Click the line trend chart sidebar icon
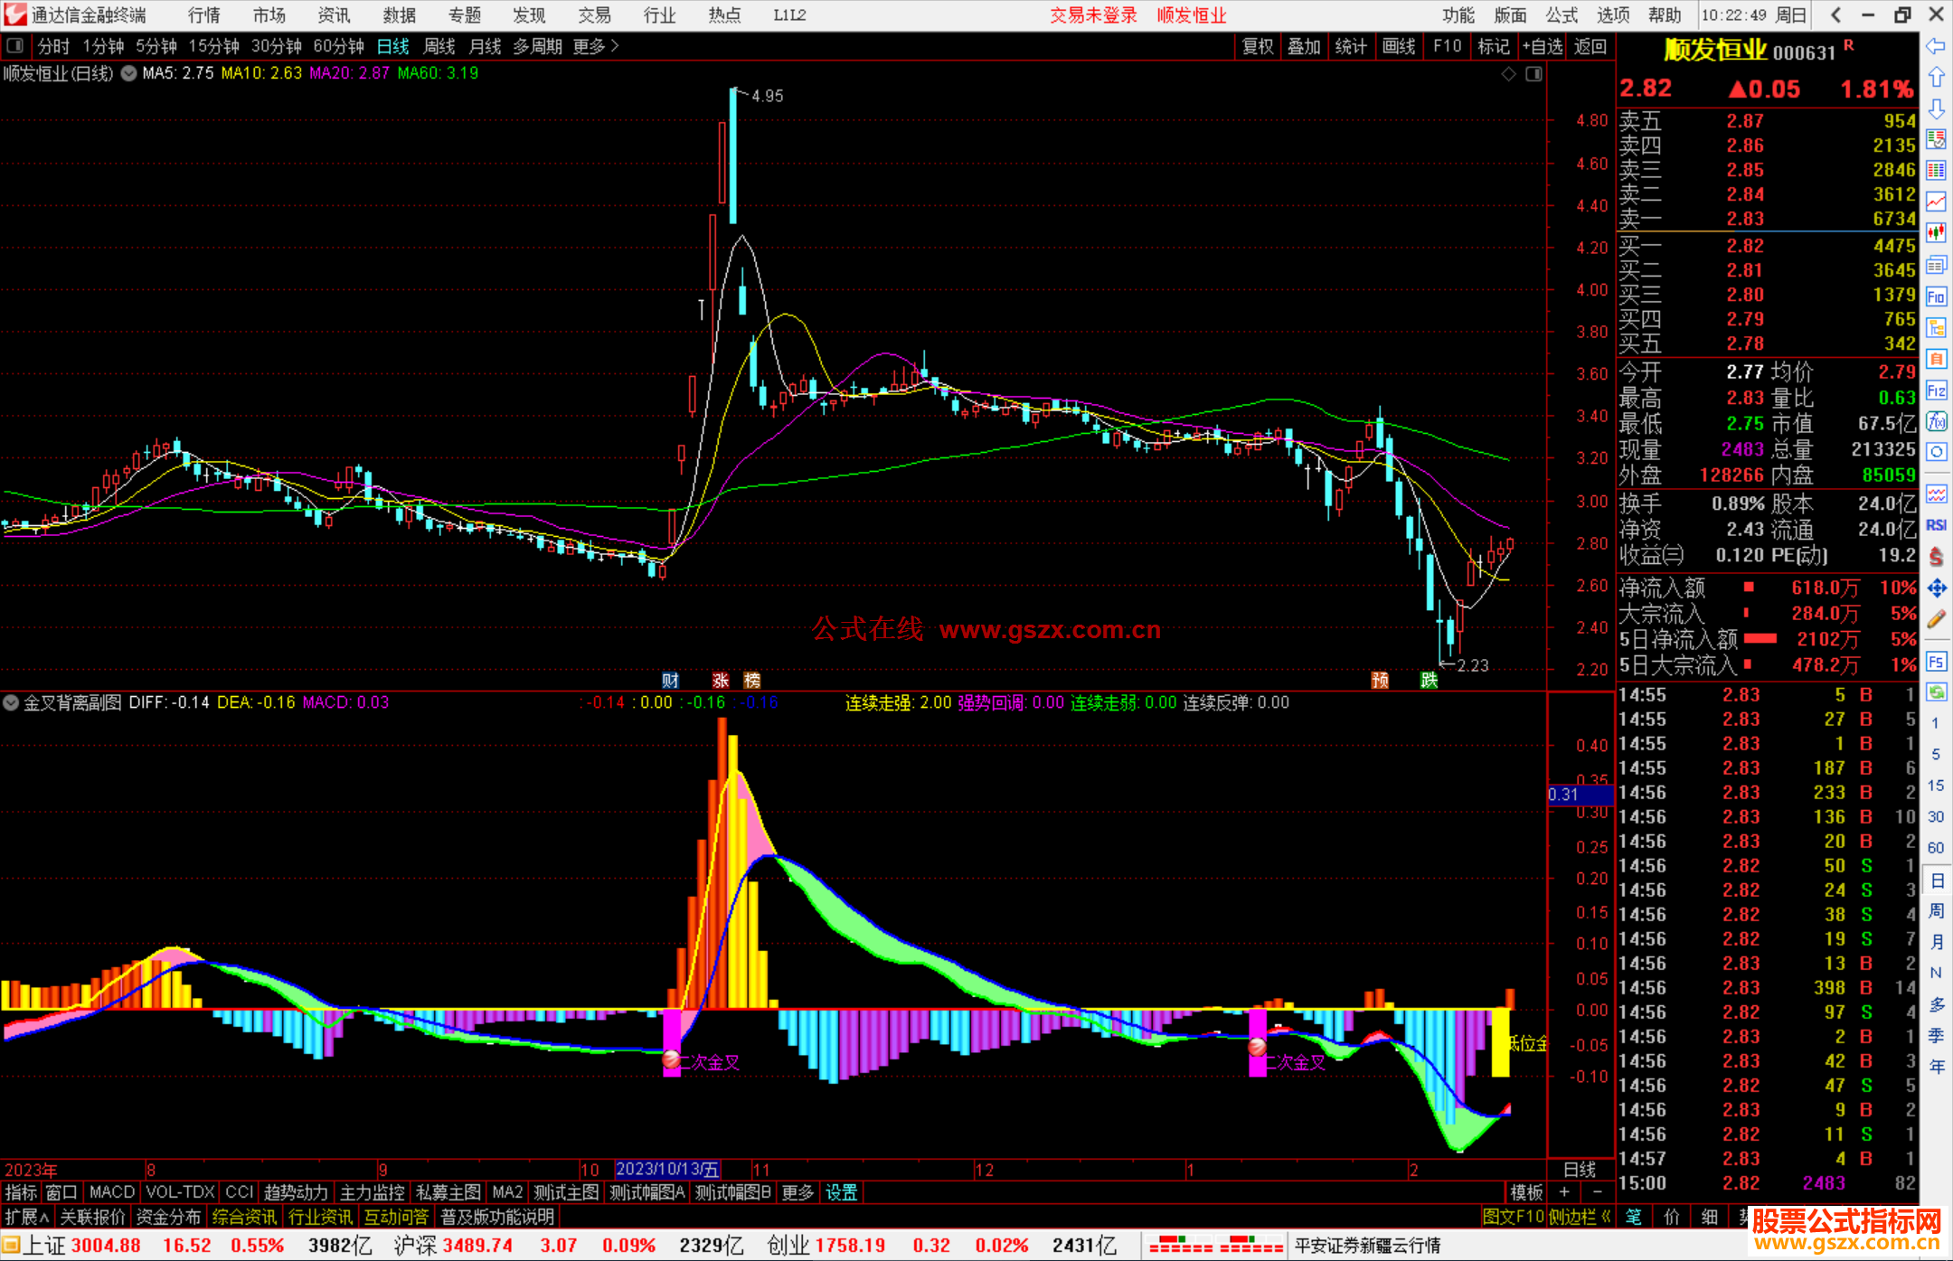 [x=1936, y=202]
